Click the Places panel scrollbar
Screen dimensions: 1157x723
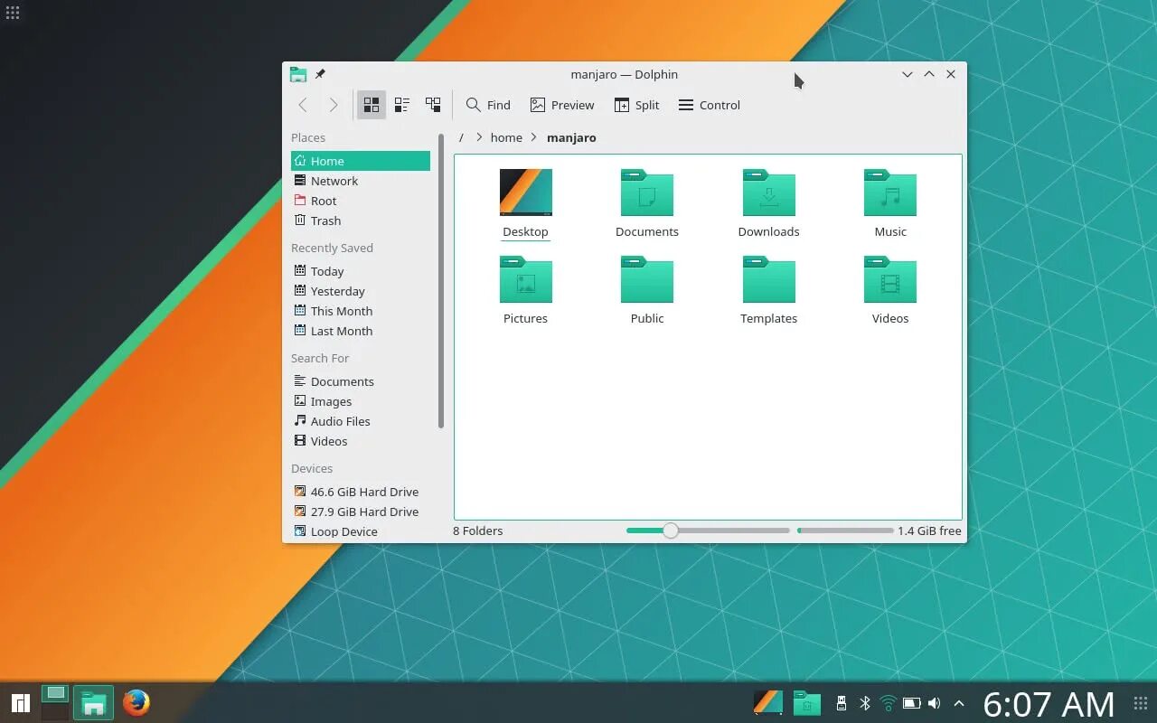click(440, 281)
